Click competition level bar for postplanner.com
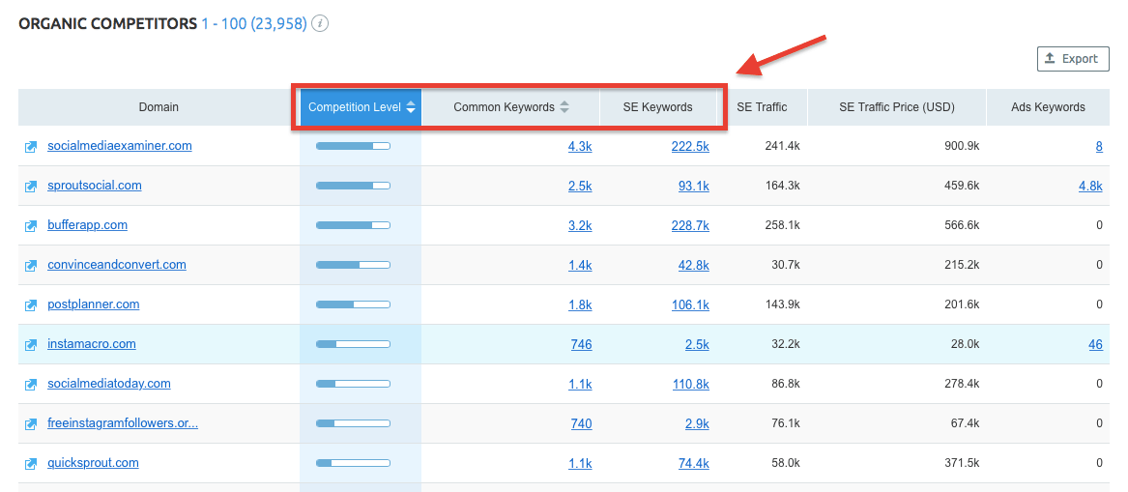 (353, 304)
